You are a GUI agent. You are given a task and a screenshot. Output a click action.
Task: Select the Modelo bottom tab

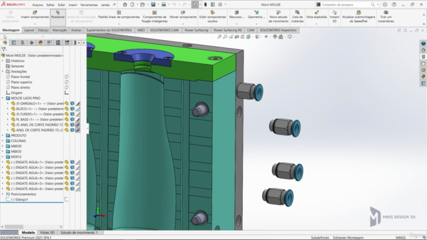(28, 233)
